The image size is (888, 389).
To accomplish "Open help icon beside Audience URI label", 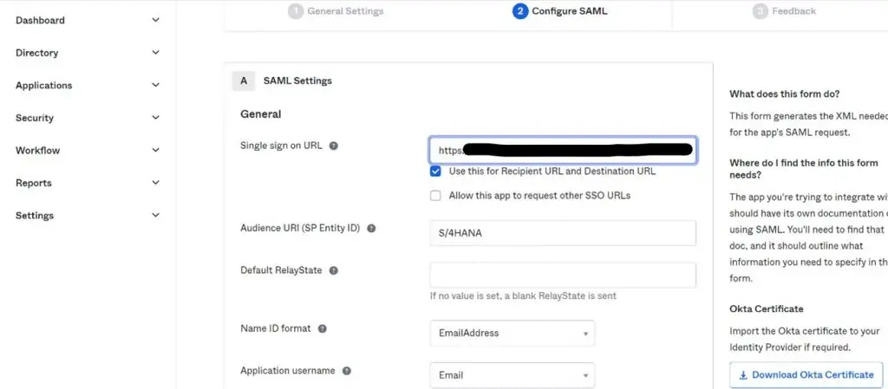I will point(371,229).
